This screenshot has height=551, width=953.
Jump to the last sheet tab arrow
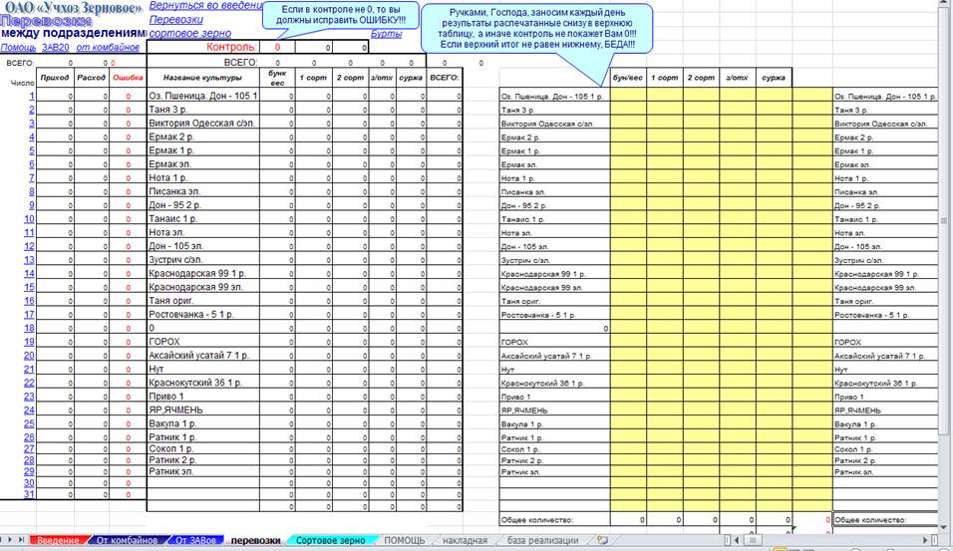tap(21, 539)
